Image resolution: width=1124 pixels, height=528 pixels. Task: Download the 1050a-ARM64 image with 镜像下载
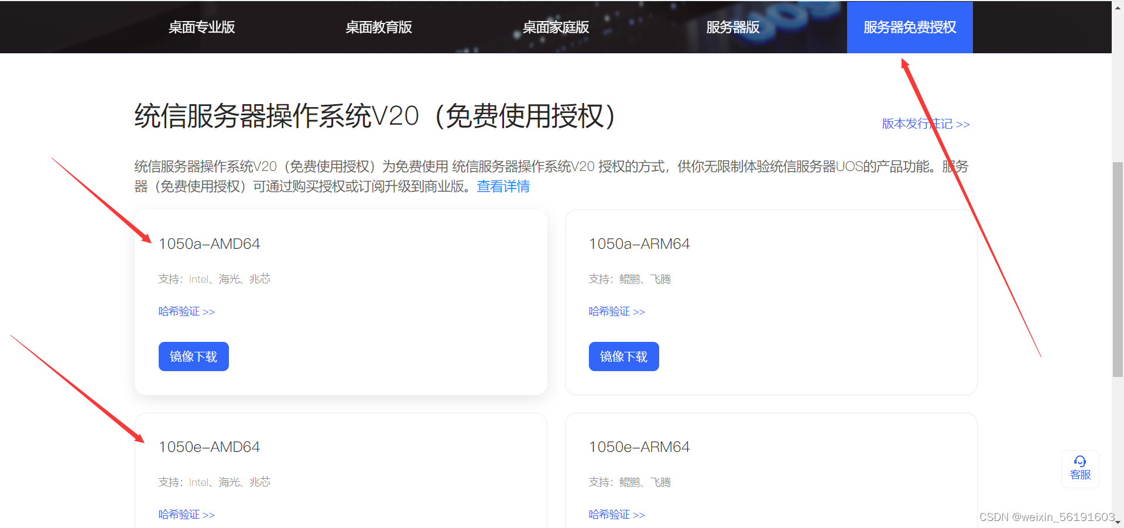click(624, 356)
